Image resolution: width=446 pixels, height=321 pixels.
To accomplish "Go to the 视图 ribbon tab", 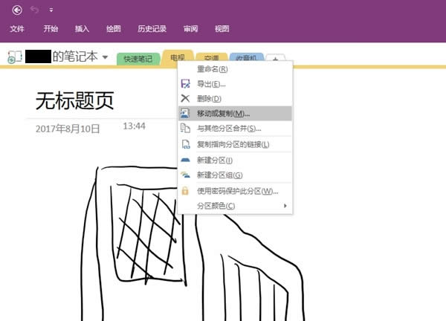I will point(222,29).
